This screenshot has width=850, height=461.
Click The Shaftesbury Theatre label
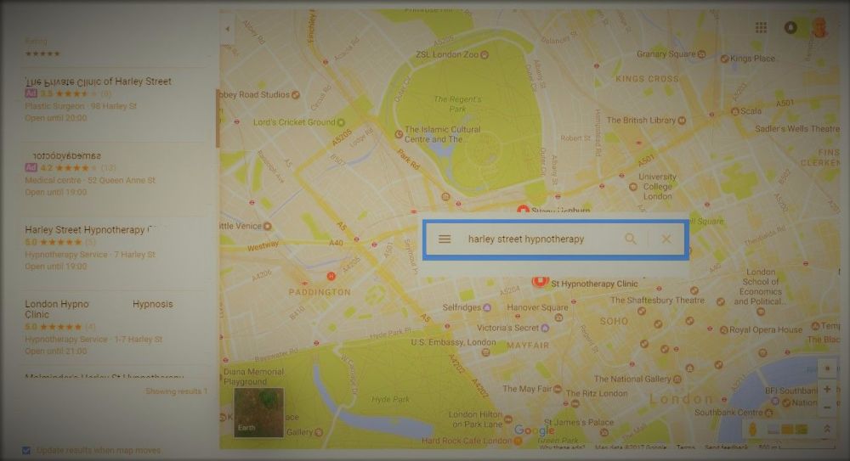(657, 300)
